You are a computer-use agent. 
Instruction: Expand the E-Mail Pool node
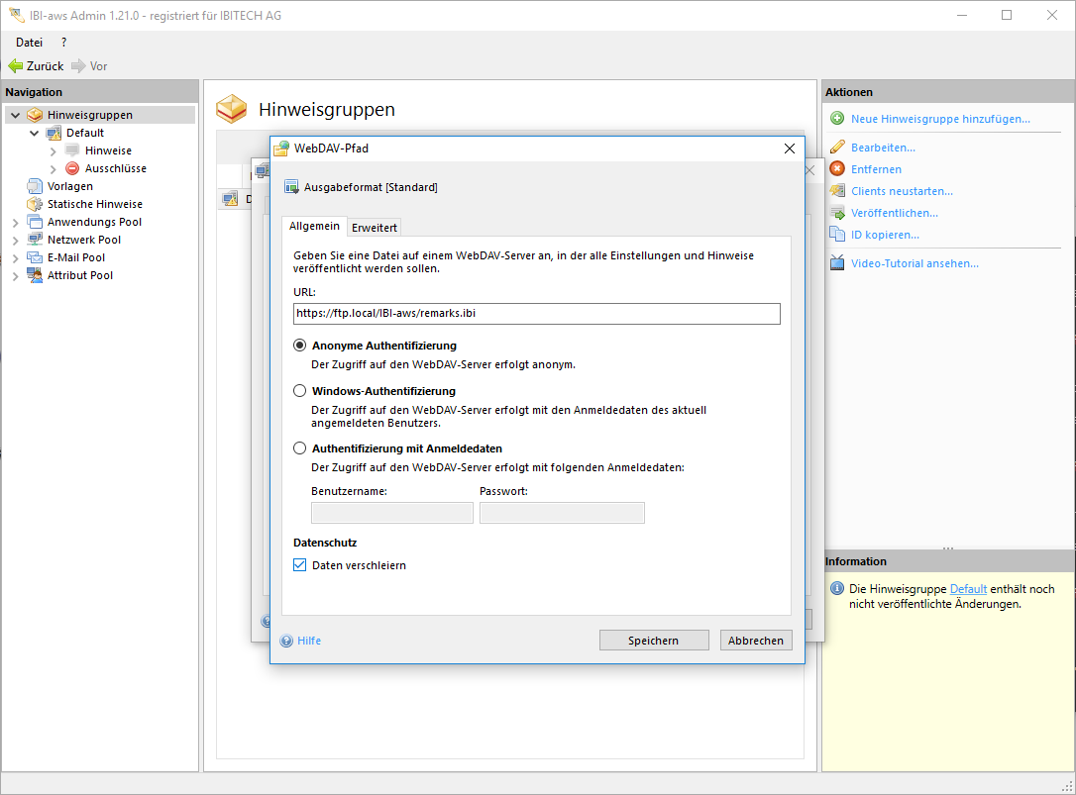pyautogui.click(x=15, y=257)
